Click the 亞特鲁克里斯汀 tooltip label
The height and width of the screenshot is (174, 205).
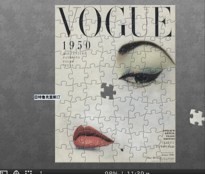coord(47,97)
